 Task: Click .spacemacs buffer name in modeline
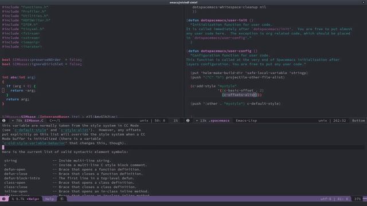(219, 121)
